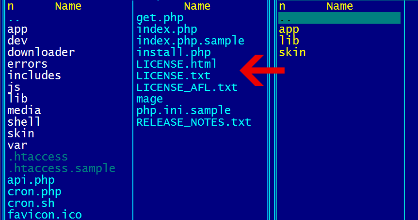This screenshot has width=418, height=220.
Task: Select the shell folder
Action: click(x=24, y=122)
